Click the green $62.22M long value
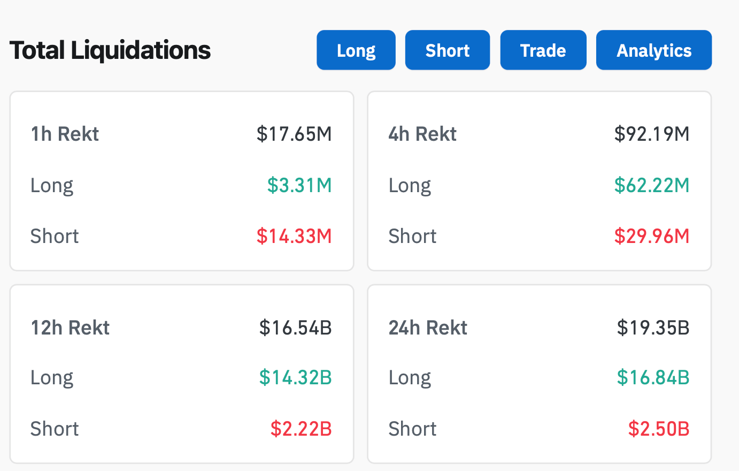 (x=652, y=185)
